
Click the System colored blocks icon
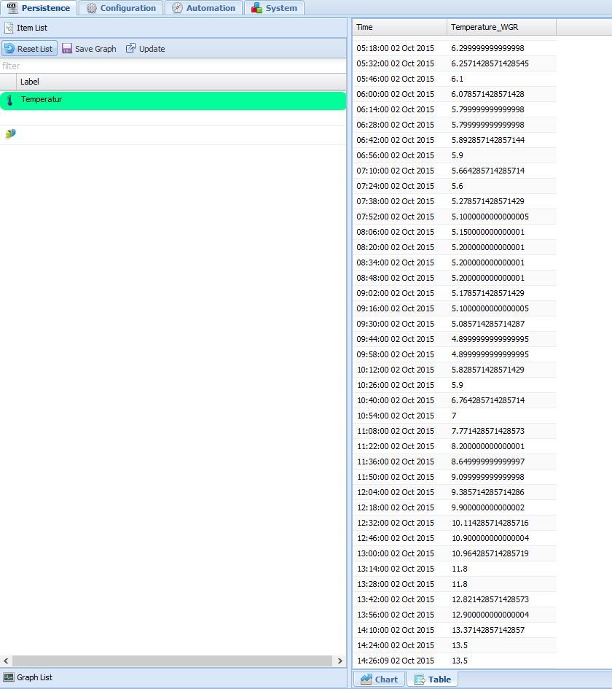point(257,8)
